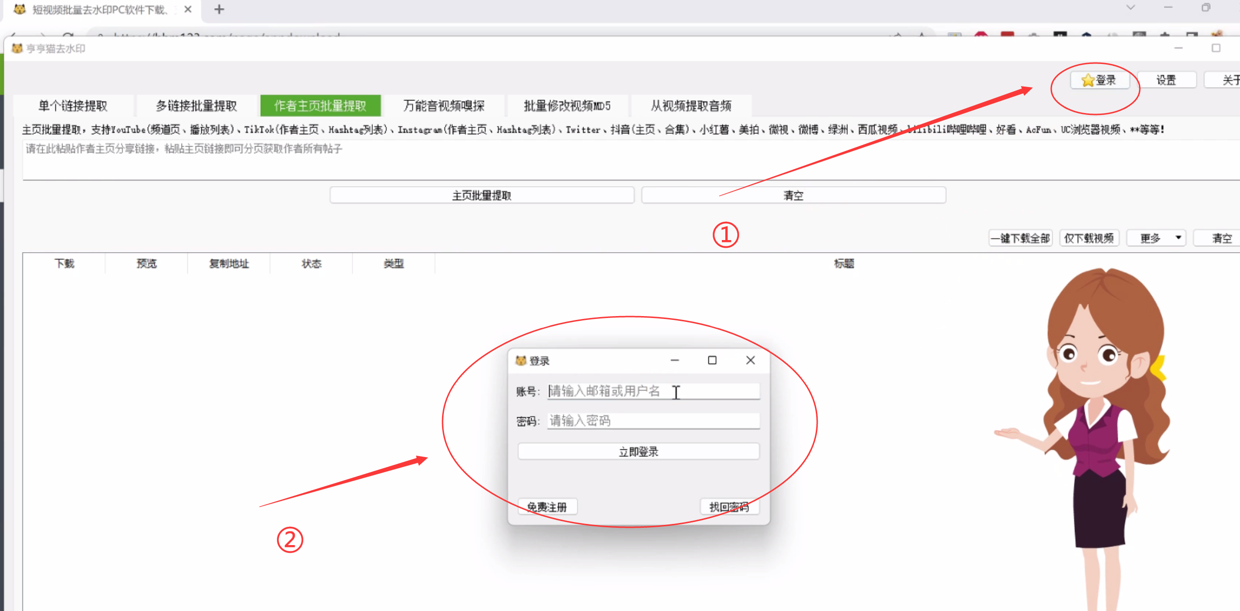
Task: Click the 密码 password input field
Action: tap(653, 421)
